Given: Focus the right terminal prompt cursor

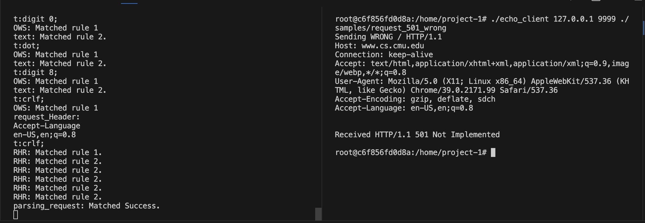Looking at the screenshot, I should click(493, 152).
